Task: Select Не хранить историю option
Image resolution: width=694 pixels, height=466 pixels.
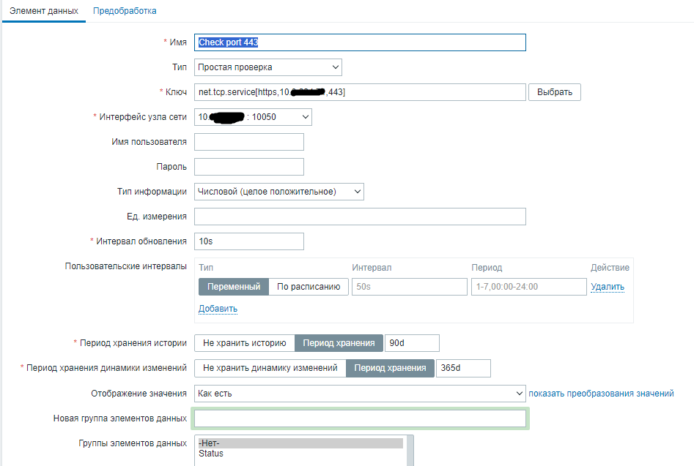Action: (244, 343)
